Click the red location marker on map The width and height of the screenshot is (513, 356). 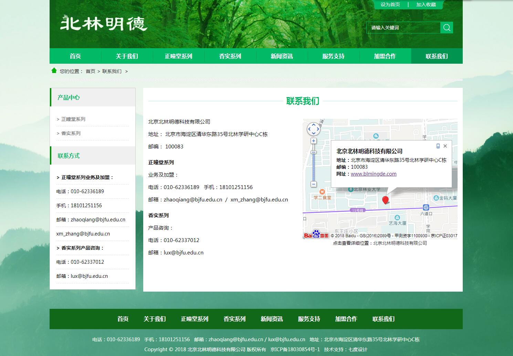coord(386,200)
